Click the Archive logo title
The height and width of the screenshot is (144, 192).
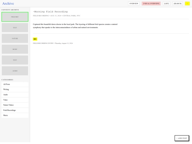[x=8, y=4]
